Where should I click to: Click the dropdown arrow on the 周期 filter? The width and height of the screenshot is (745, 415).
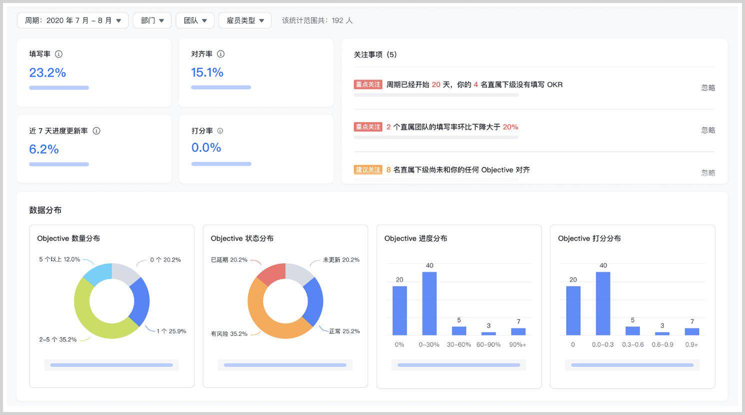pos(119,20)
